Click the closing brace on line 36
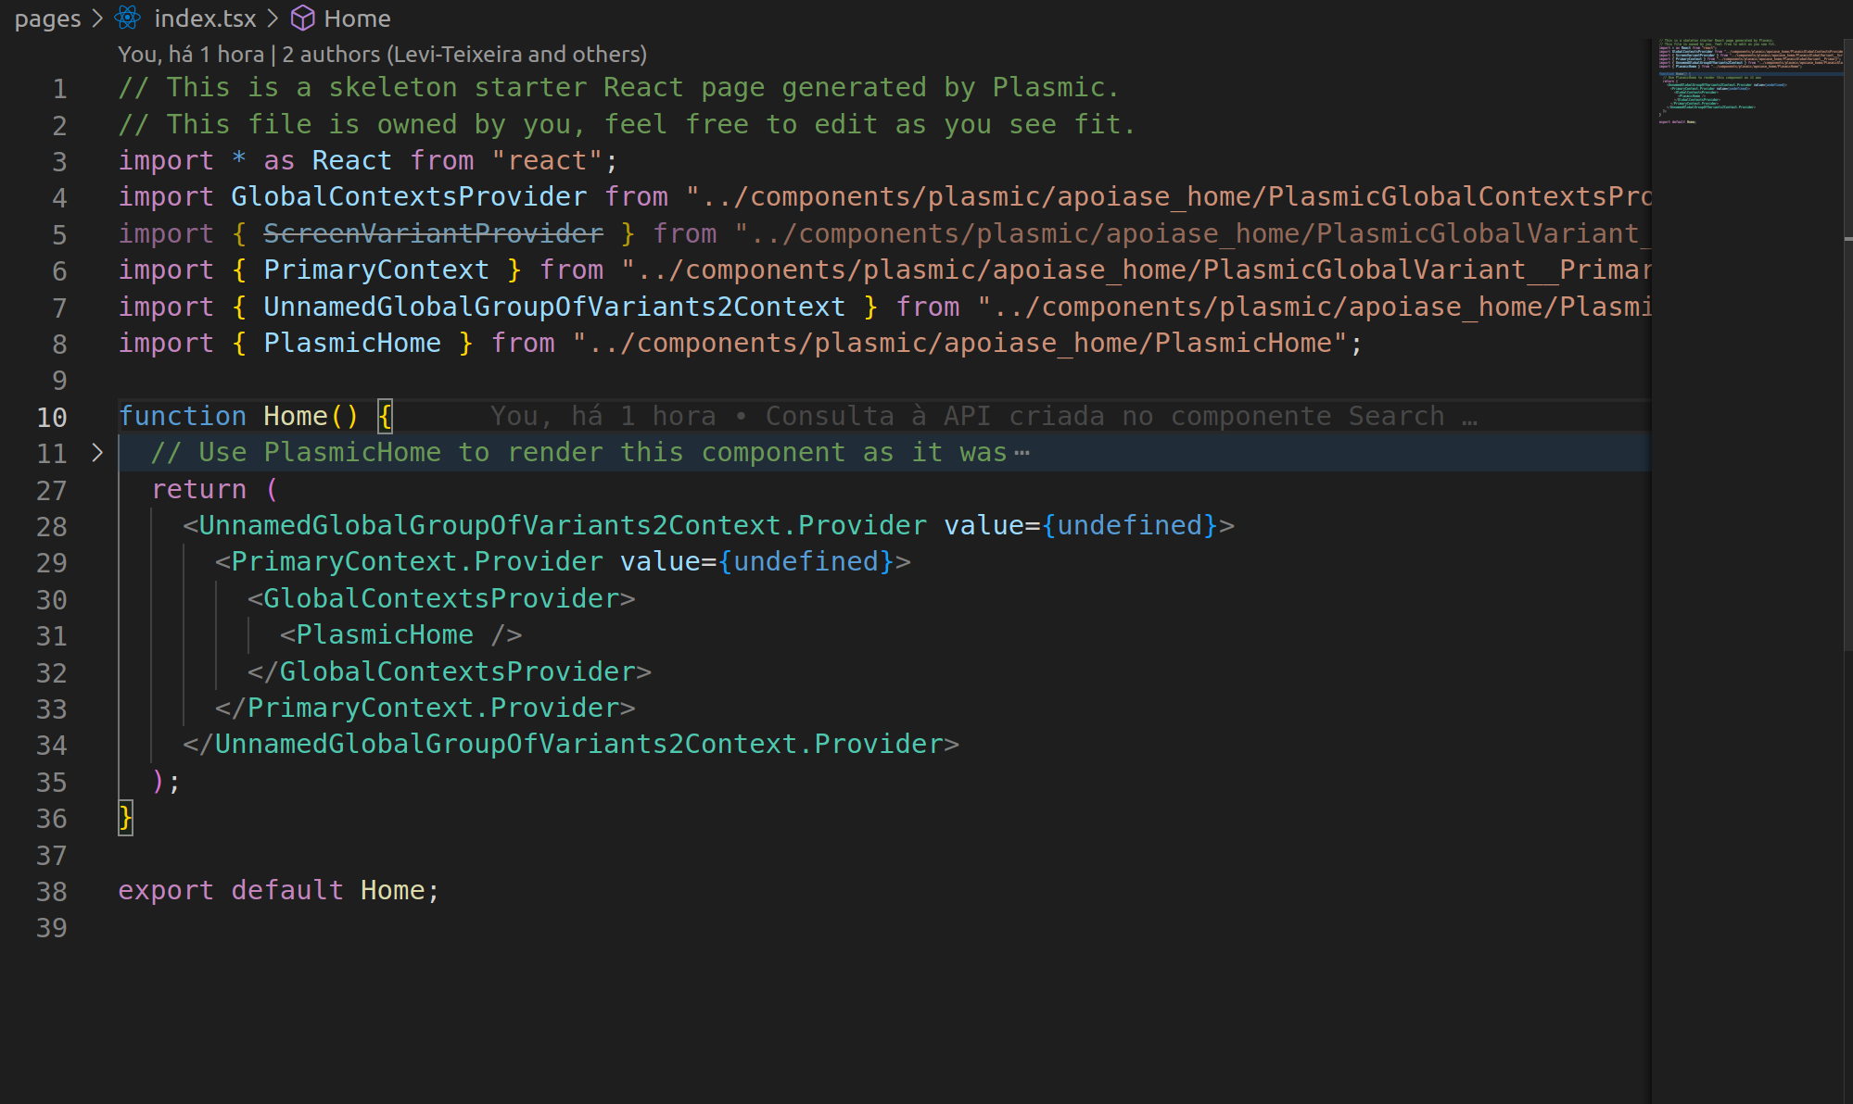This screenshot has width=1853, height=1104. 126,818
